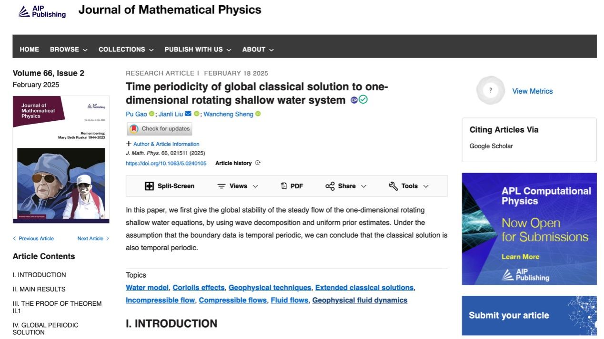Screen dimensions: 604x339
Task: Expand the Tools dropdown
Action: pos(409,186)
